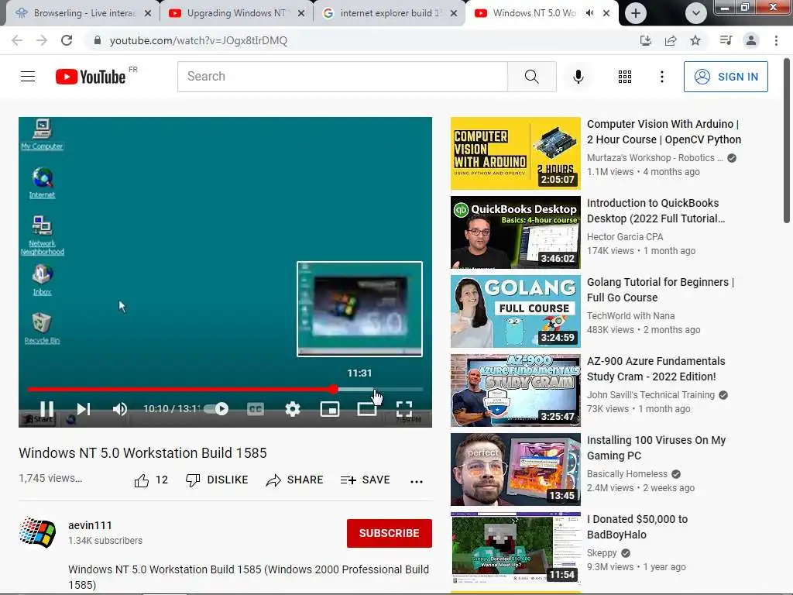793x595 pixels.
Task: Open TechWorld with Nana channel name
Action: click(x=630, y=316)
